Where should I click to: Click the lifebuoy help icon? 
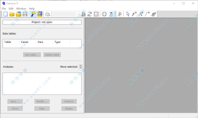(x=104, y=14)
